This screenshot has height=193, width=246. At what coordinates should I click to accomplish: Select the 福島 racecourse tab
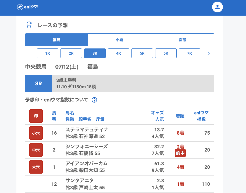[56, 40]
